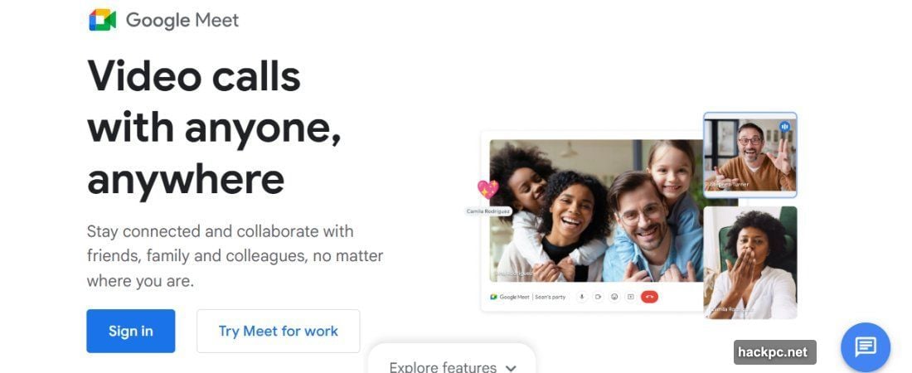Click the blue Sign in button
Screen dimensions: 912x373
(x=131, y=331)
